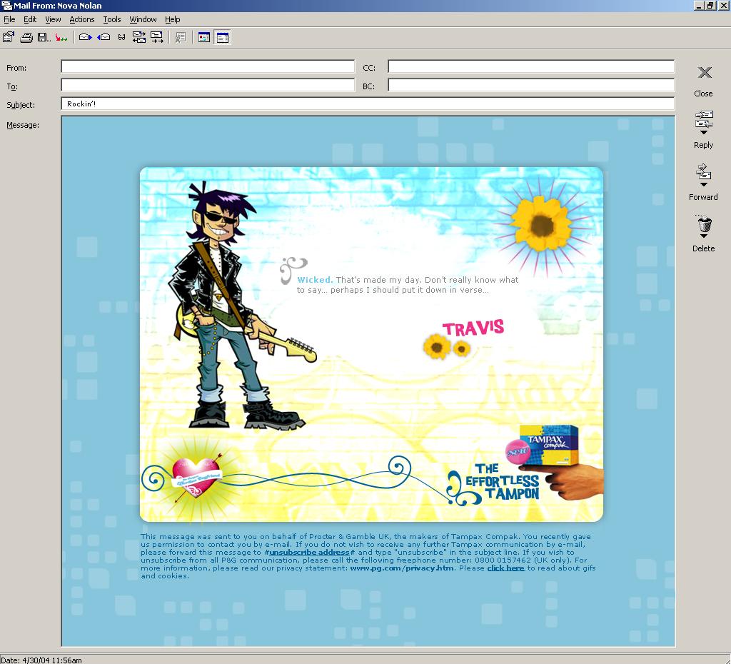Open the View menu

pyautogui.click(x=53, y=19)
